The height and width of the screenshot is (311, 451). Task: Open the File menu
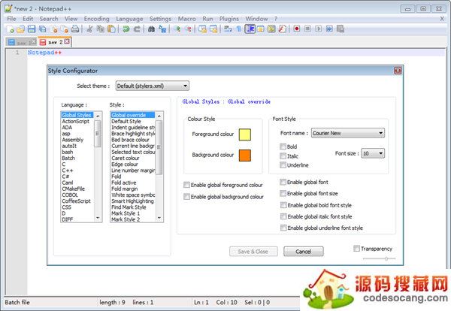click(x=11, y=19)
